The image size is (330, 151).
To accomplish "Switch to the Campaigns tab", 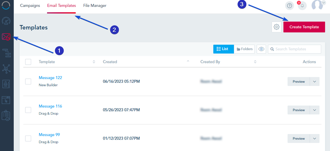I will coord(30,6).
